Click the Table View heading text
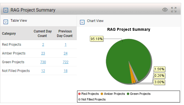The height and width of the screenshot is (105, 184). [19, 21]
